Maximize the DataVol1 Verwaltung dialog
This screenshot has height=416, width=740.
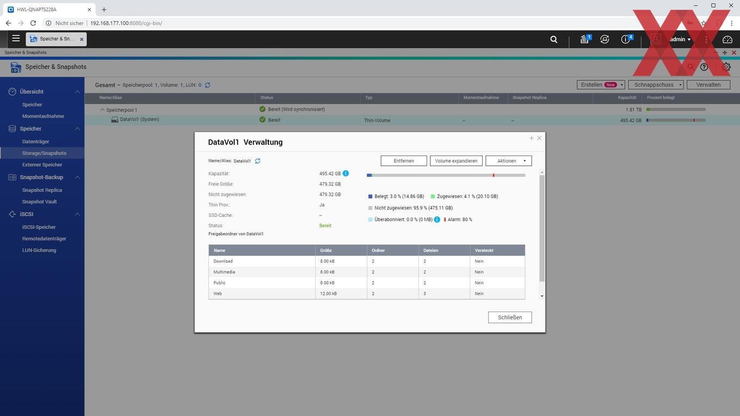click(532, 138)
